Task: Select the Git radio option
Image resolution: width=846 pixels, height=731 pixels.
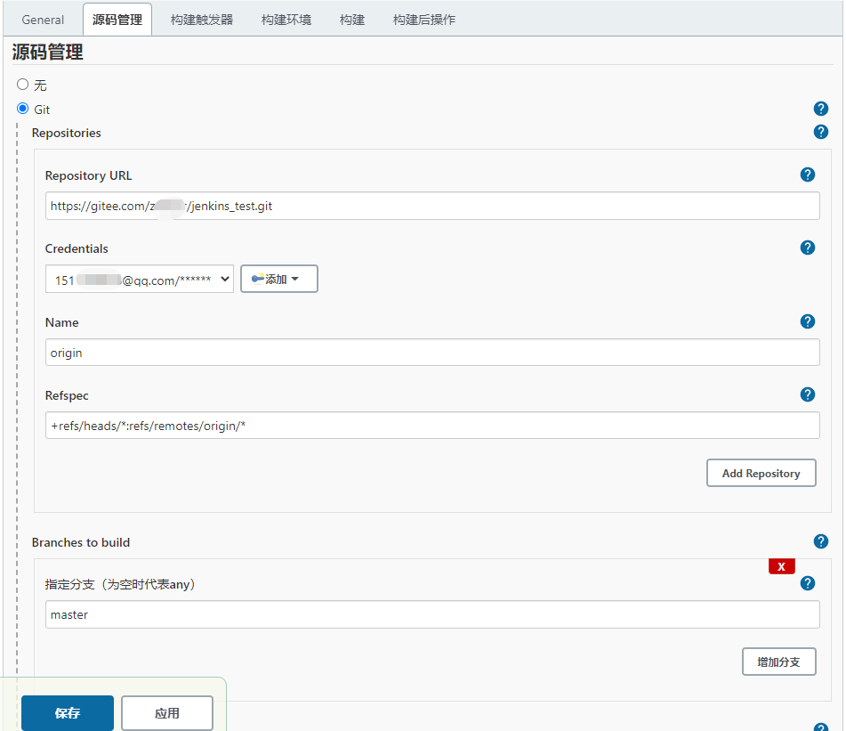Action: (23, 109)
